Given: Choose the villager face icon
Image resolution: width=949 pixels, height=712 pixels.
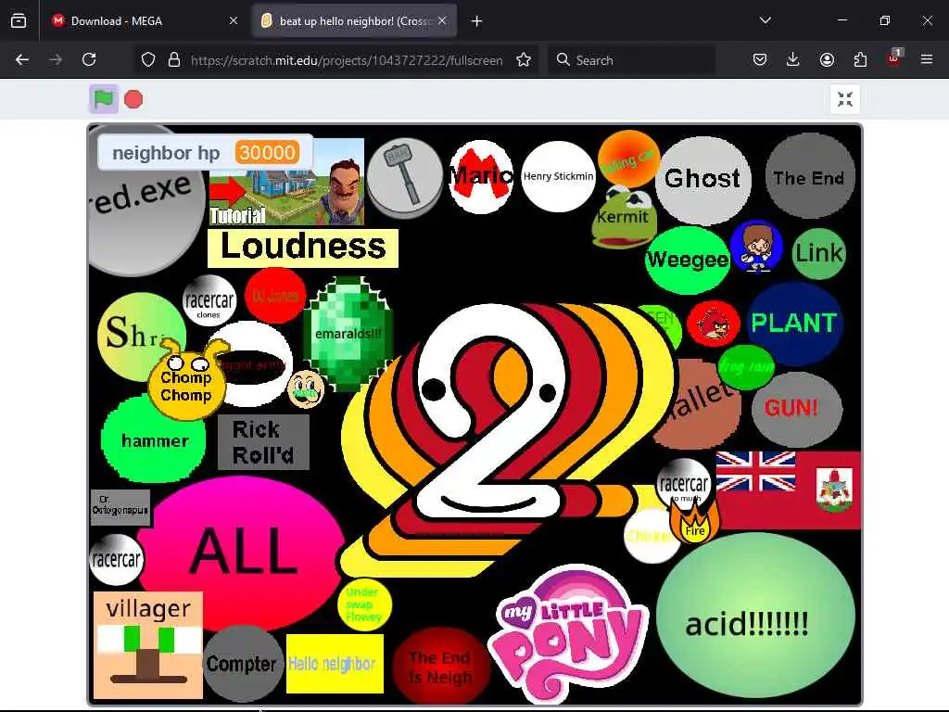Looking at the screenshot, I should 148,645.
